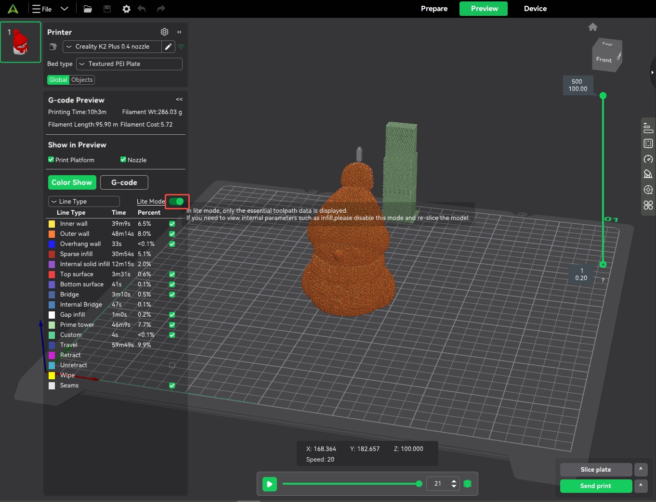Open the settings gear in top toolbar
Image resolution: width=656 pixels, height=502 pixels.
tap(126, 9)
